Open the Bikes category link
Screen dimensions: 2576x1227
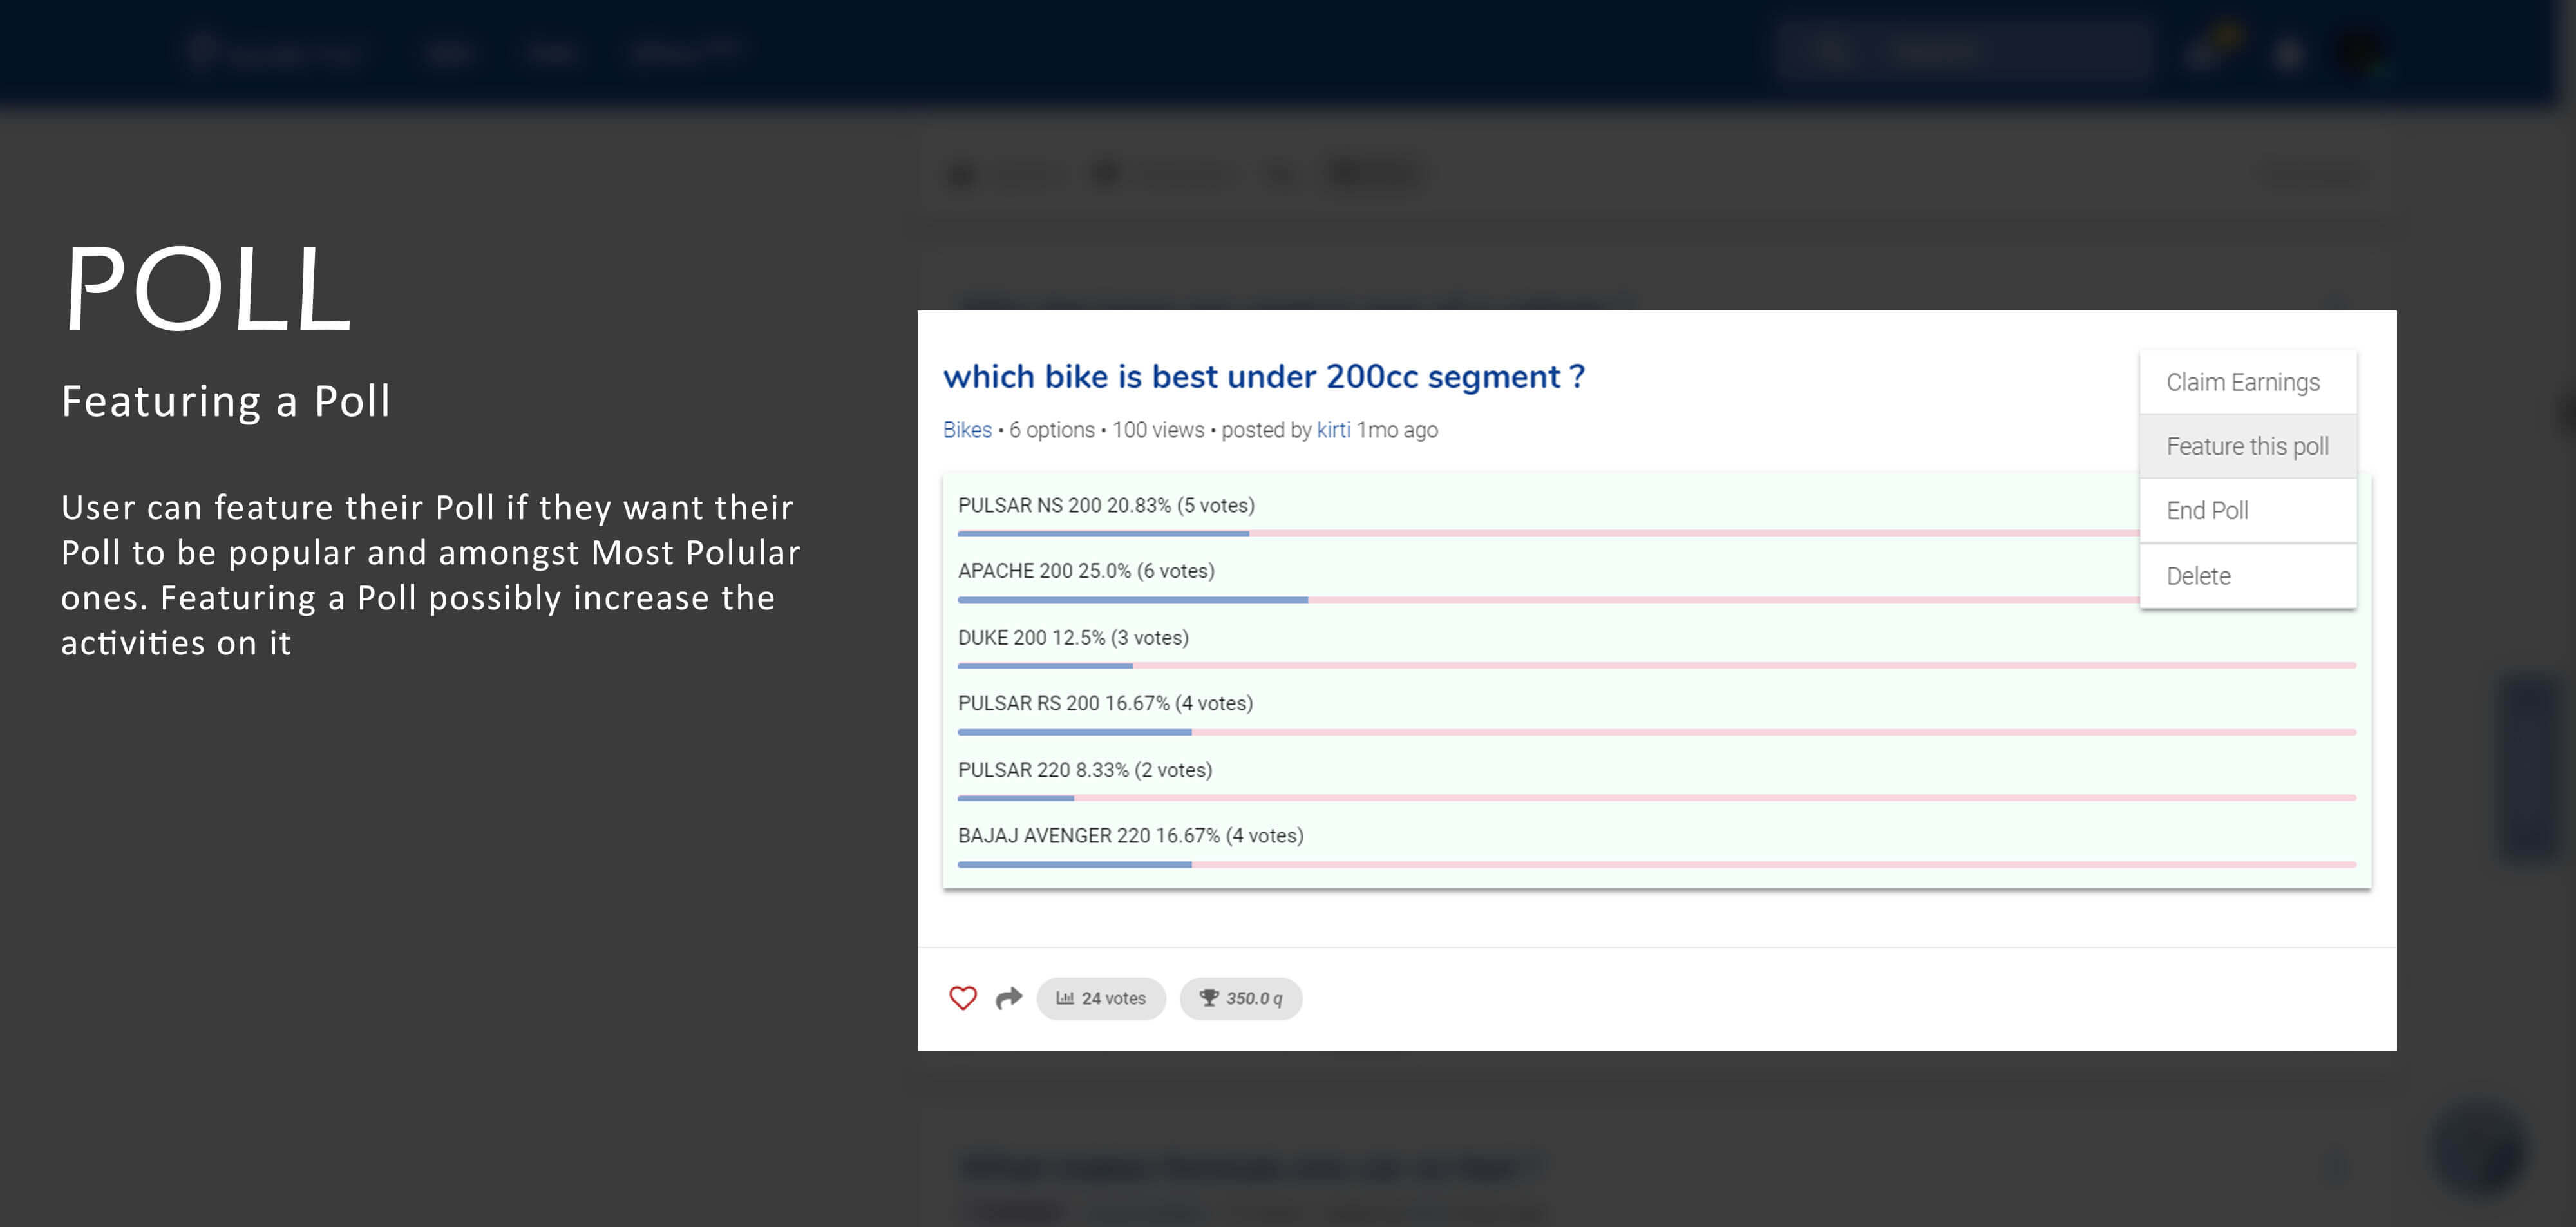pos(967,430)
